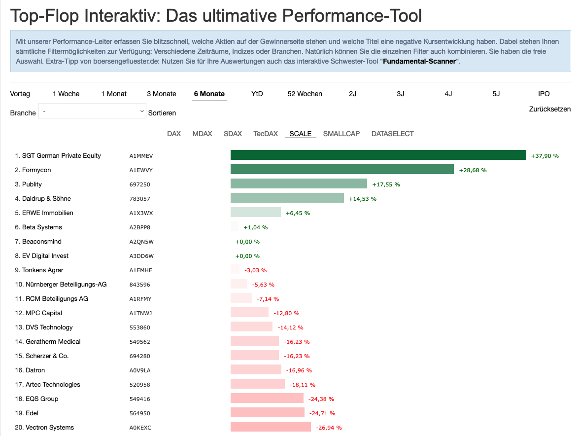Image resolution: width=579 pixels, height=436 pixels.
Task: Click Formycon's +28,68 % bar
Action: (x=342, y=169)
